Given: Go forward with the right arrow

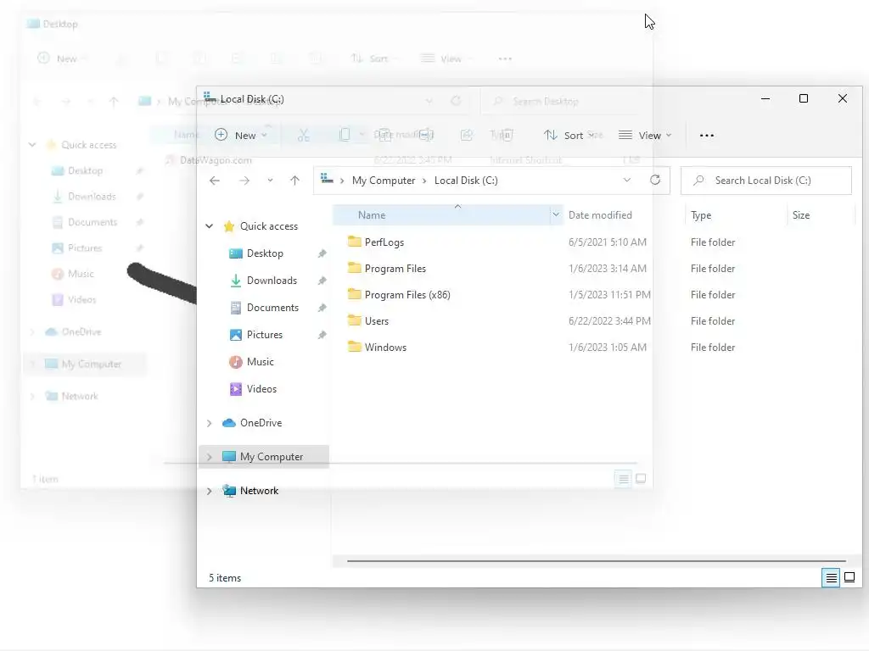Looking at the screenshot, I should 244,181.
